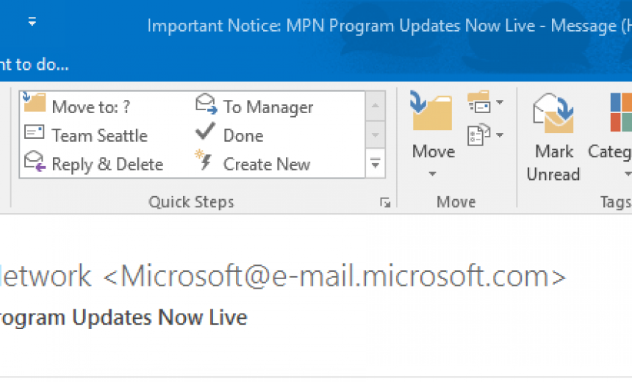The height and width of the screenshot is (382, 632).
Task: Expand the Move button dropdown arrow
Action: click(x=433, y=174)
